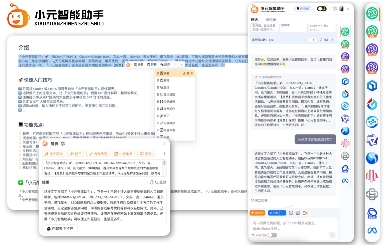Copy the result text in the 摘要 popup

152,182
